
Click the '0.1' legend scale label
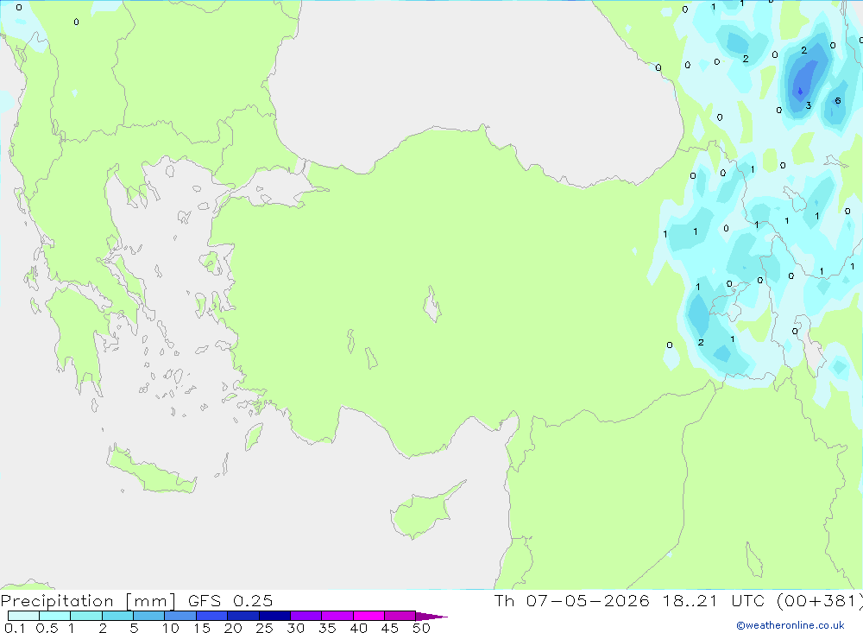pyautogui.click(x=15, y=628)
